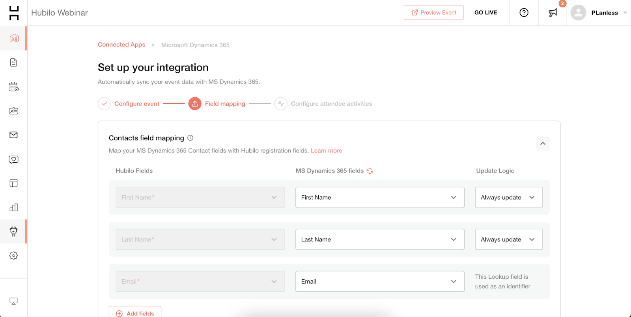Click the MS Dynamics 365 fields column header
Screen dimensions: 631x317
coord(330,171)
